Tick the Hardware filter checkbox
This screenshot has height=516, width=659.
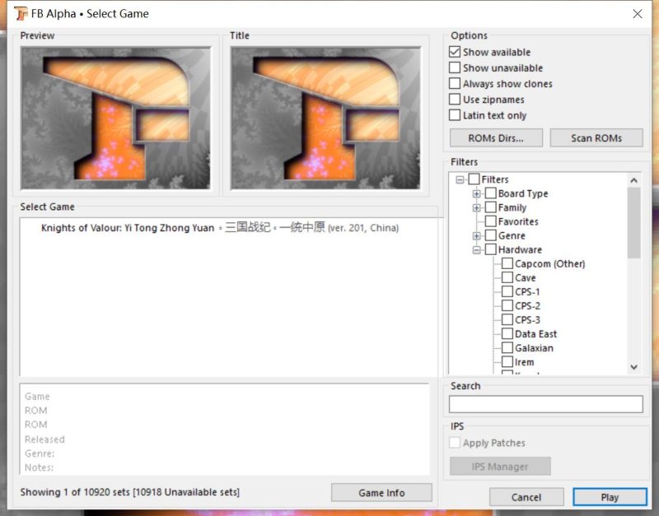[490, 249]
